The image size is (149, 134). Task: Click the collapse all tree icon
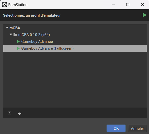(20, 113)
